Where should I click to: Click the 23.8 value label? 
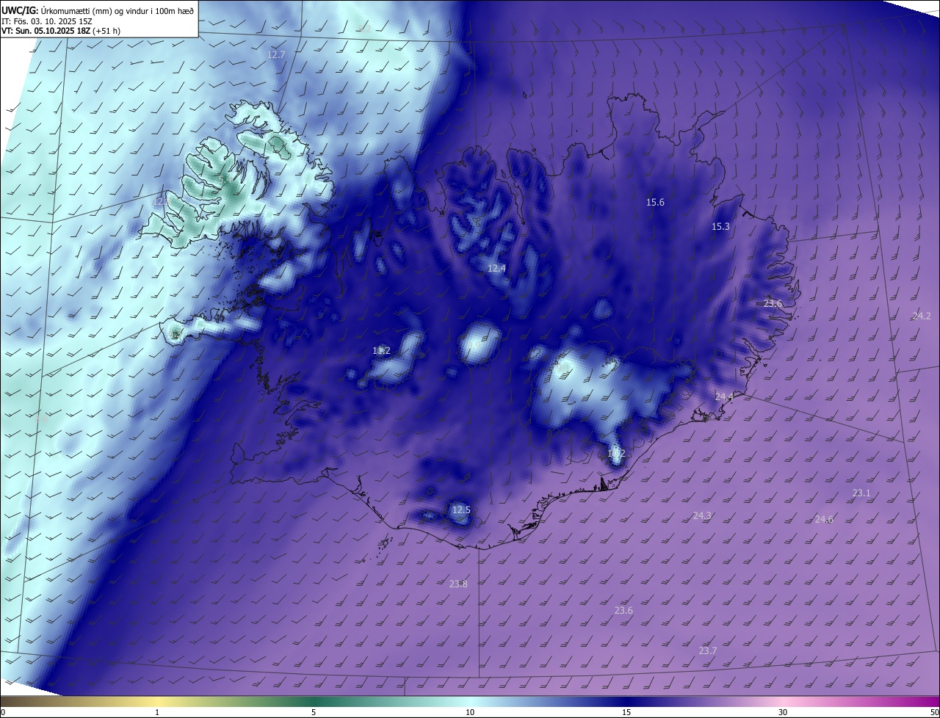(x=458, y=584)
